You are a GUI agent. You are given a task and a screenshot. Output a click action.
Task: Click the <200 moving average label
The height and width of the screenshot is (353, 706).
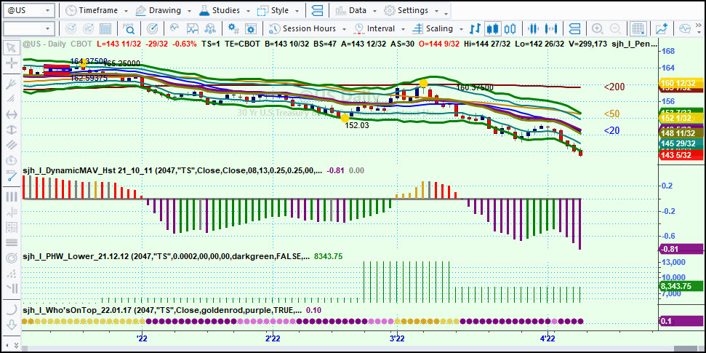(x=614, y=87)
